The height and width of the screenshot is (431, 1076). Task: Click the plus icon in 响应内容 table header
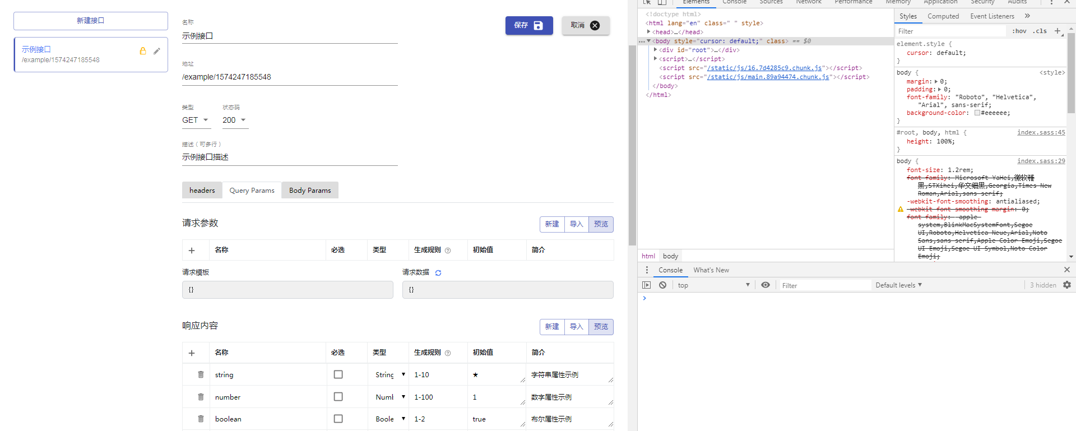192,353
